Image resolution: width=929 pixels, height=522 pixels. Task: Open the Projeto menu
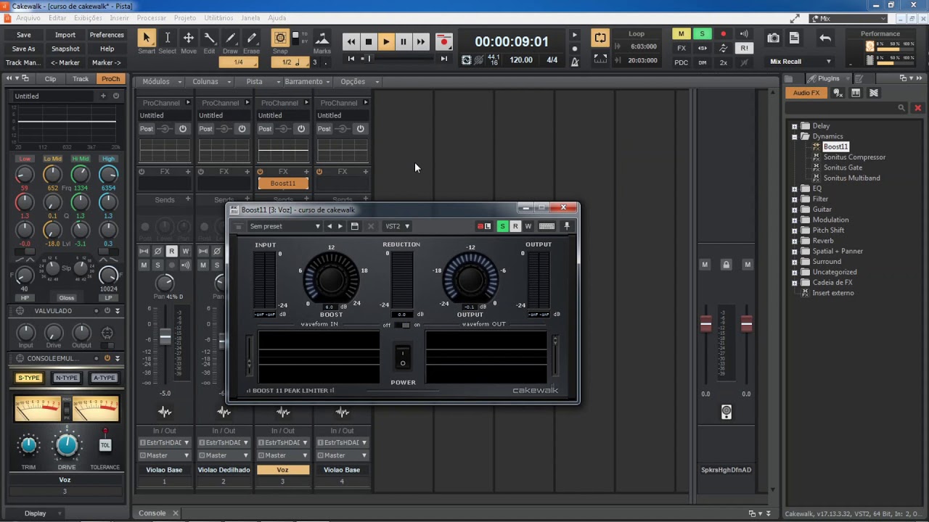click(185, 17)
